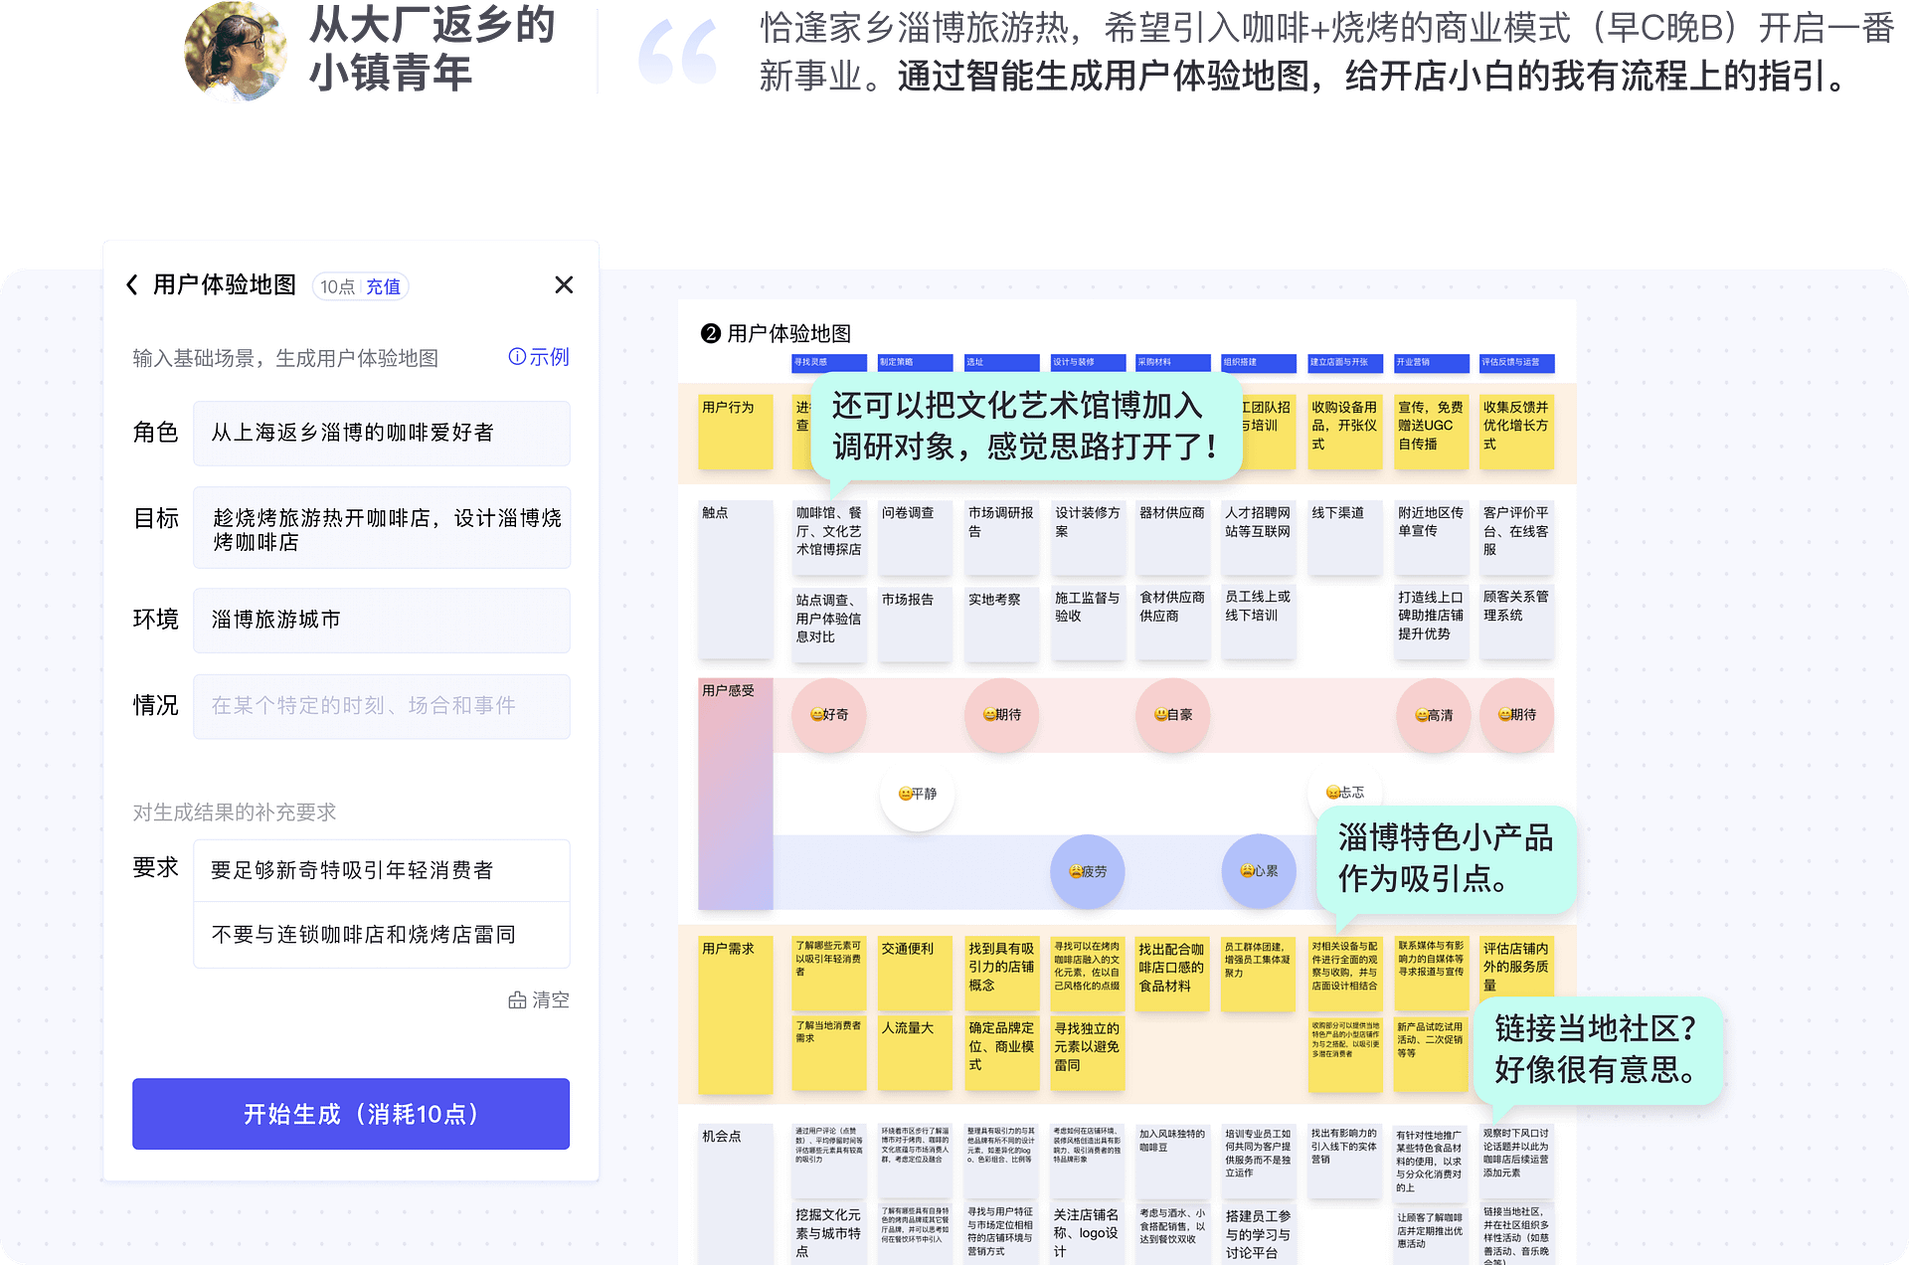Click the 挖掘文化元素与城市特点 sticky note

828,1233
